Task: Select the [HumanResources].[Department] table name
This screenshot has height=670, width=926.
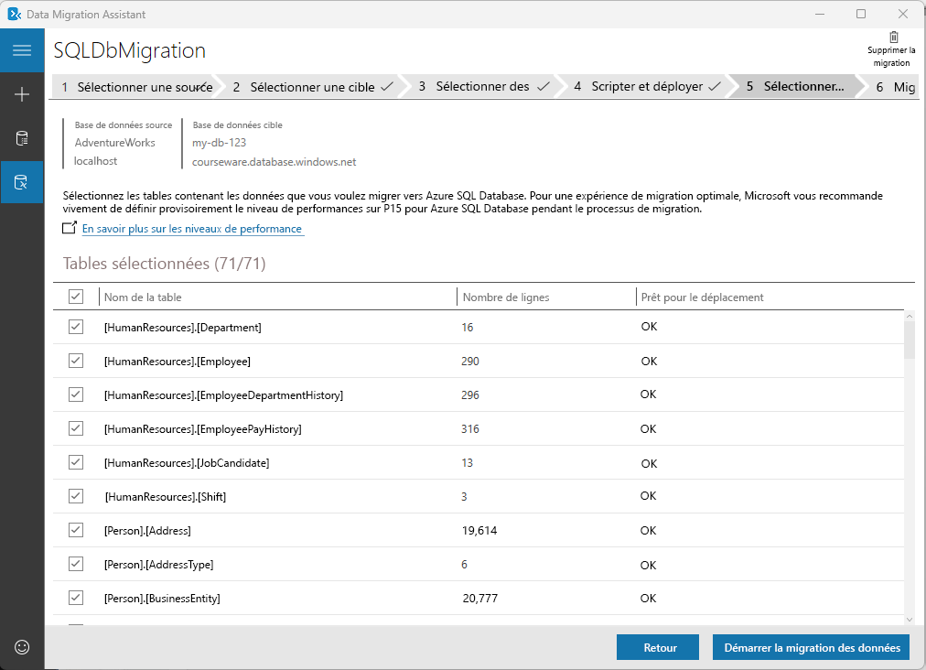Action: click(x=182, y=328)
